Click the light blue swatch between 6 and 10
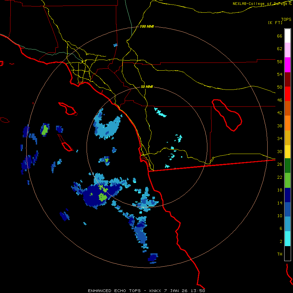 287,224
